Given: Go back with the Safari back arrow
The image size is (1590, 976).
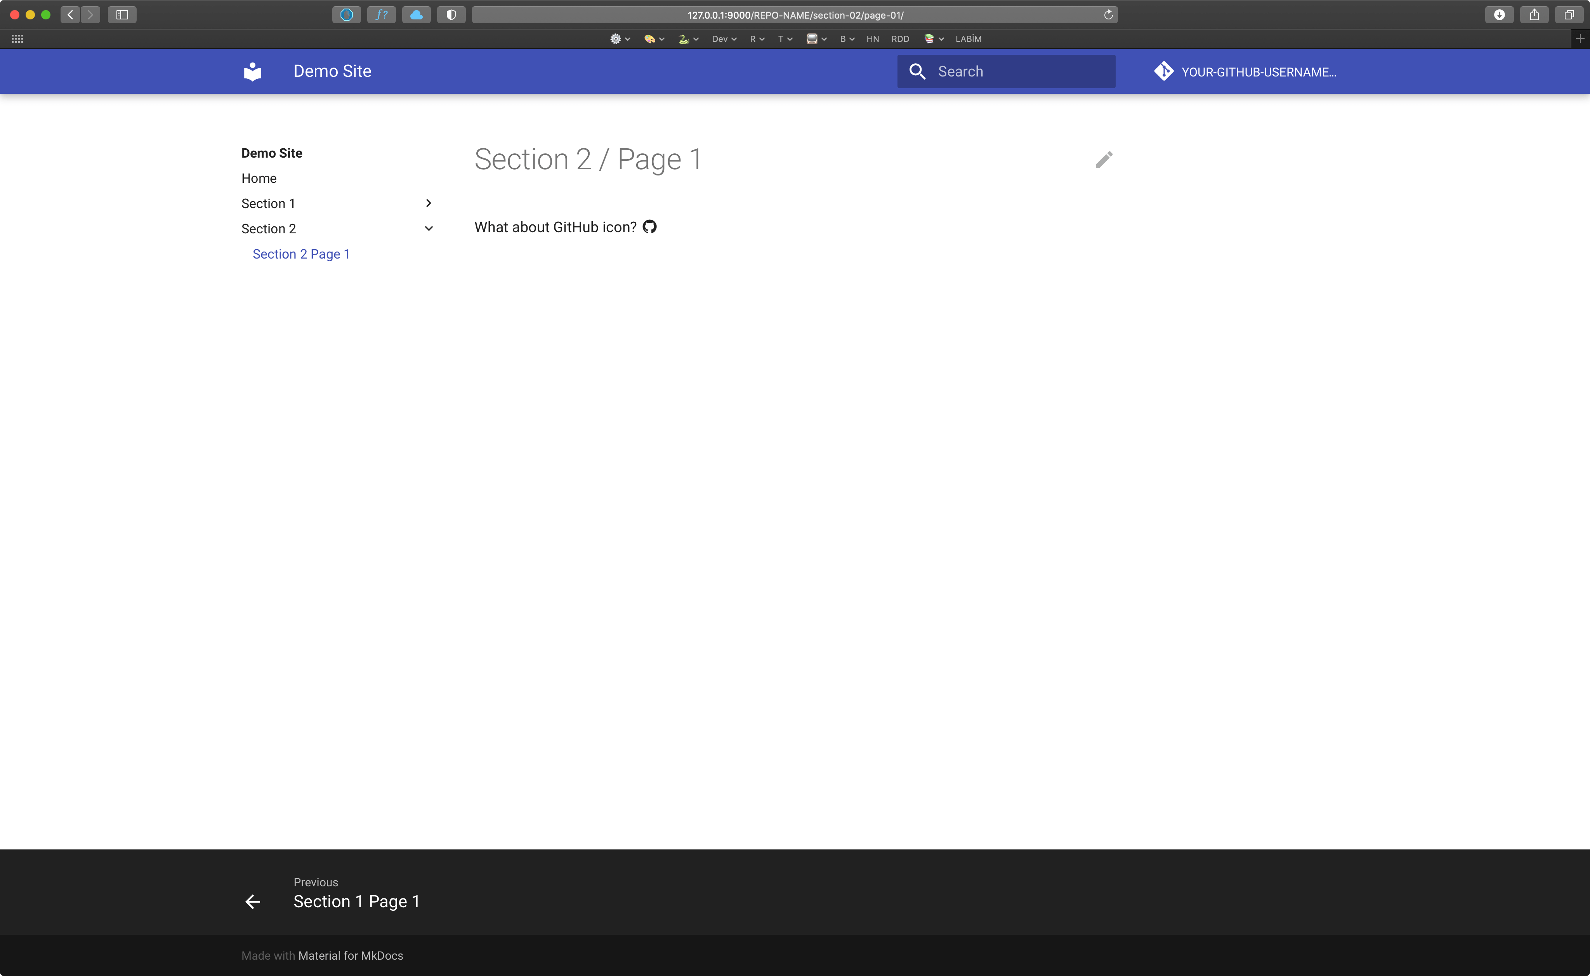Looking at the screenshot, I should tap(70, 14).
